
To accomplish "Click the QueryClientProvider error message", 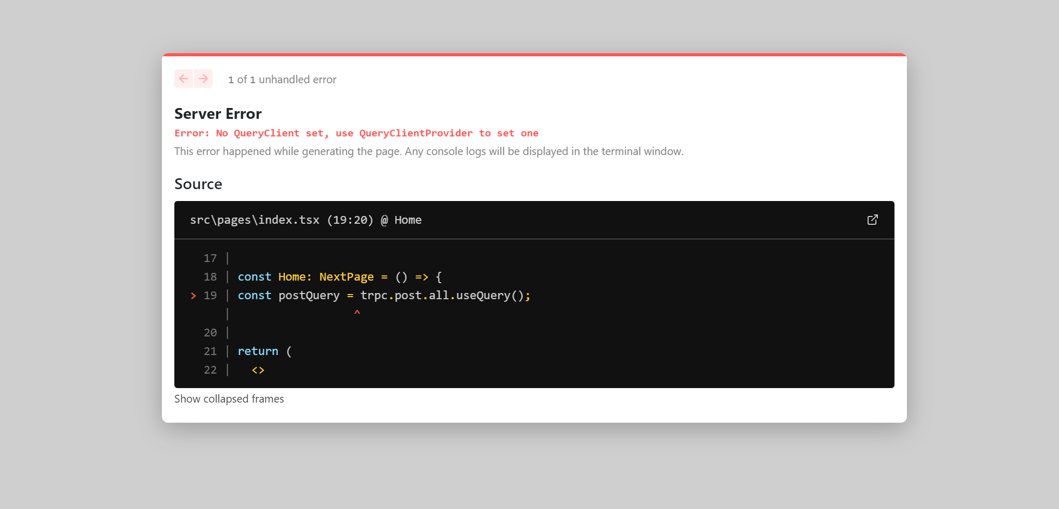I will 356,133.
